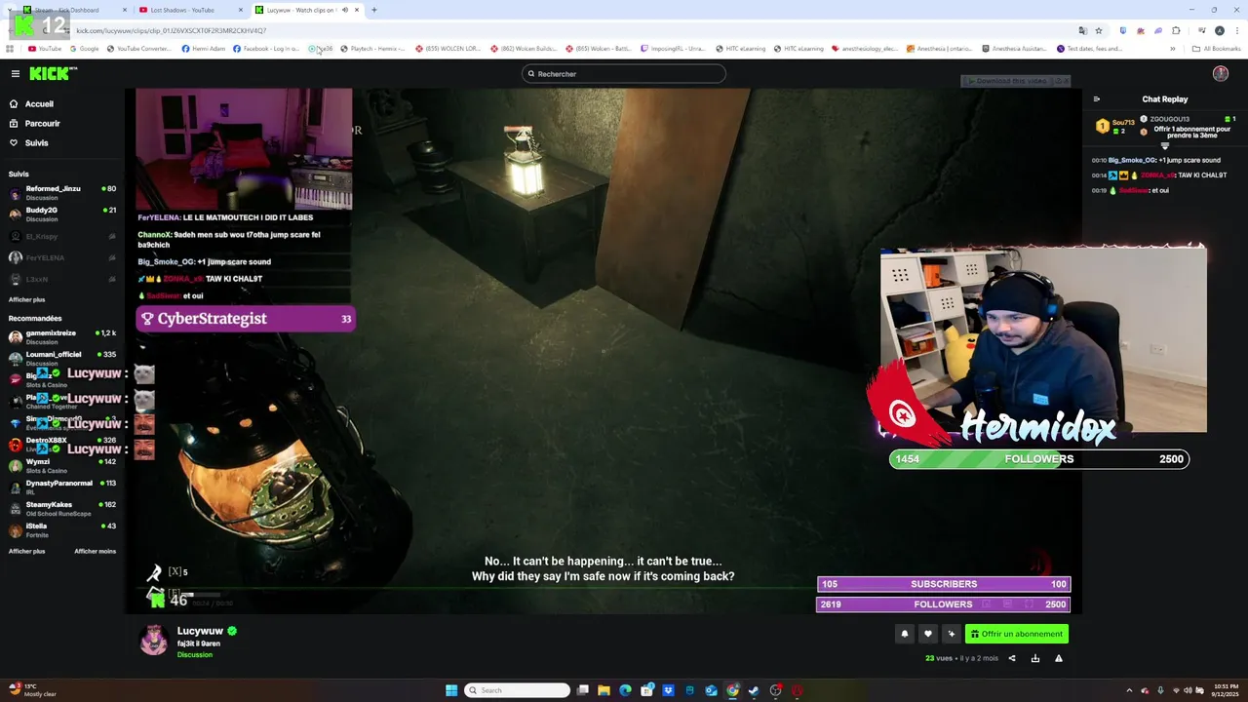Open the tab search dropdown arrow
Viewport: 1248px width, 702px height.
[x=10, y=10]
